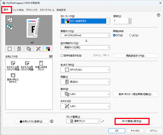Open the 基本 tab
Image resolution: width=163 pixels, height=135 pixels.
(6, 10)
